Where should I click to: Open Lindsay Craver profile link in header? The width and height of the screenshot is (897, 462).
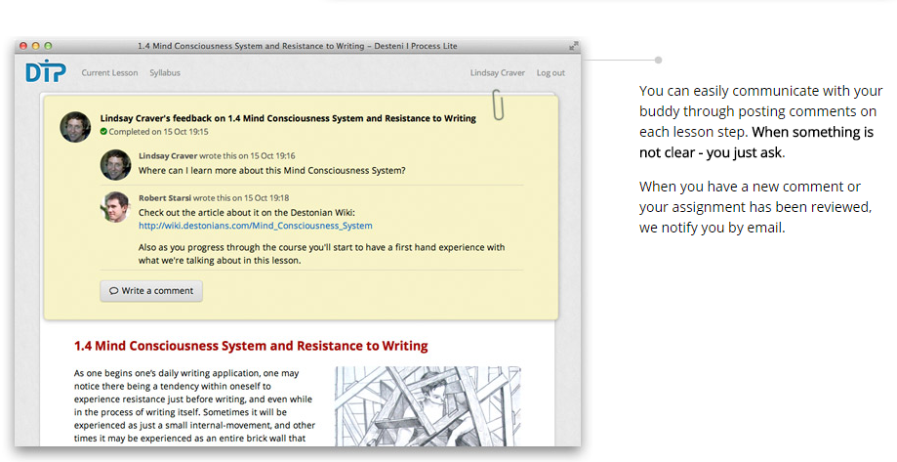point(497,72)
